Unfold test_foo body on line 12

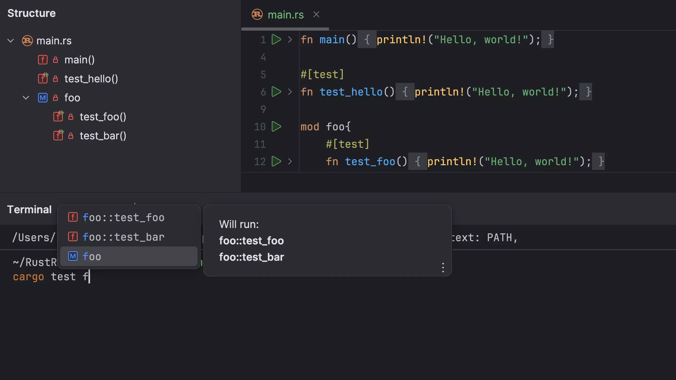[x=290, y=161]
